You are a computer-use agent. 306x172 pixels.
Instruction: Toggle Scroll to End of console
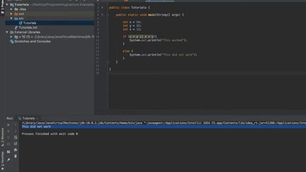pyautogui.click(x=16, y=144)
